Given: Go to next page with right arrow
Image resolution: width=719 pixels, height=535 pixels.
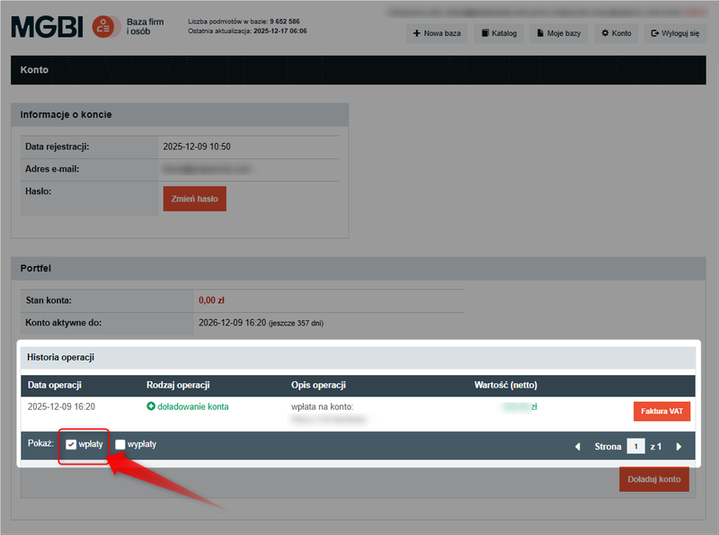Looking at the screenshot, I should (679, 446).
